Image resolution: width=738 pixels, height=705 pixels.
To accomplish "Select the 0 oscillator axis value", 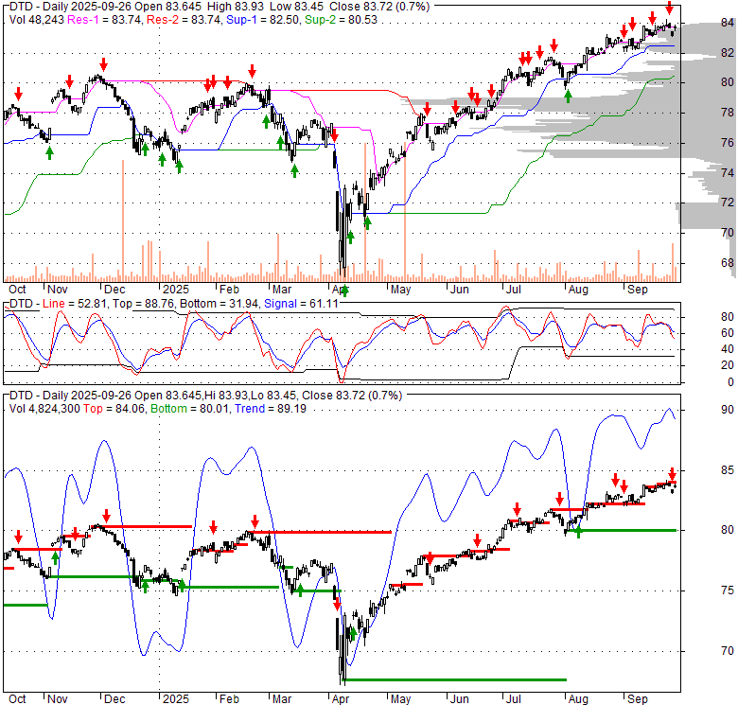I will (x=730, y=382).
